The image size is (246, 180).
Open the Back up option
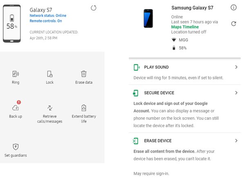(16, 108)
